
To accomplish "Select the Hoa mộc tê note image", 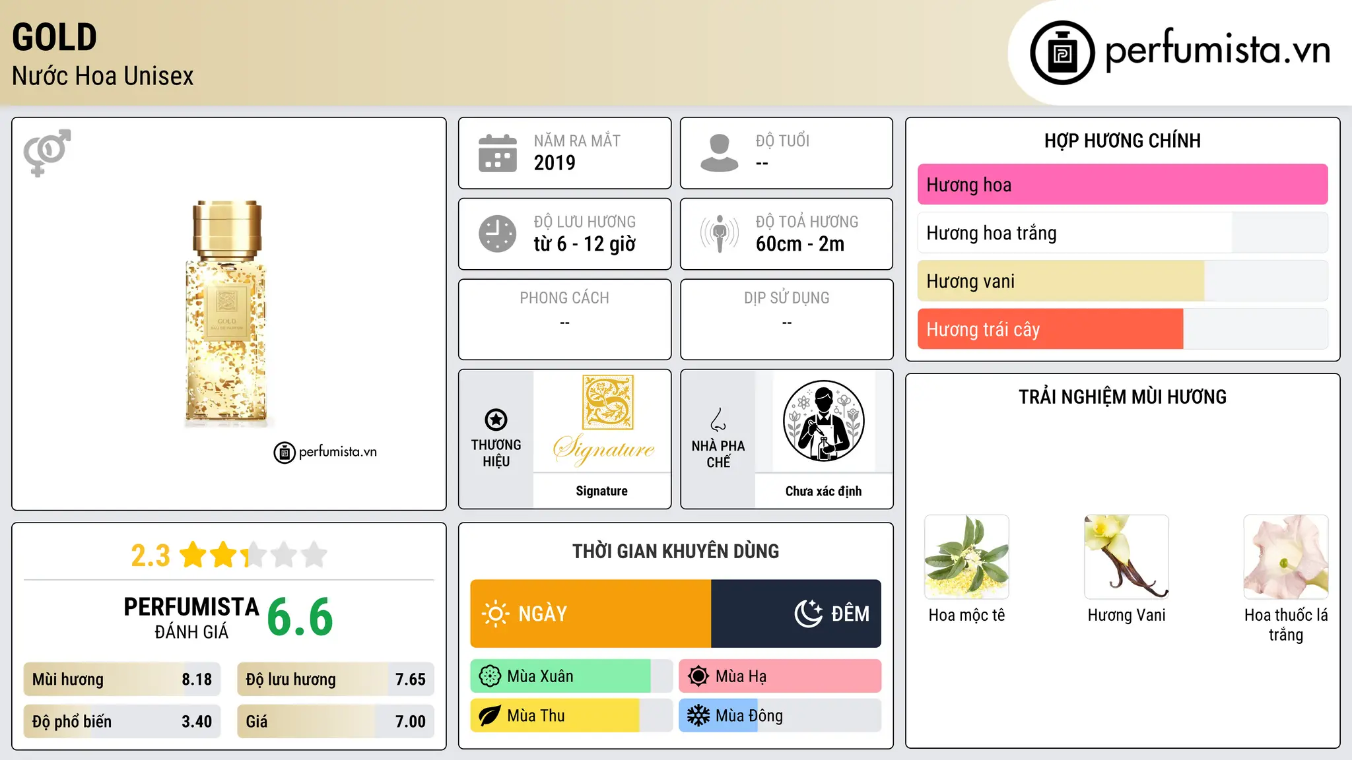I will (x=966, y=557).
